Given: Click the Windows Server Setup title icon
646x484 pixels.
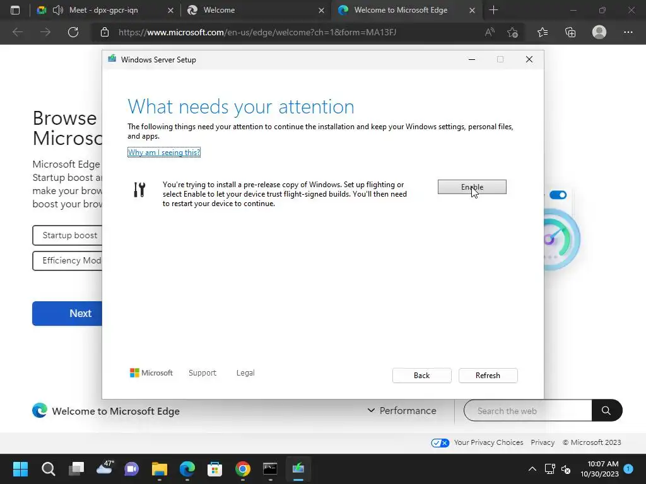Looking at the screenshot, I should 112,59.
